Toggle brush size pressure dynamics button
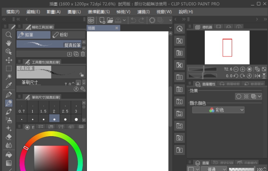 78,83
